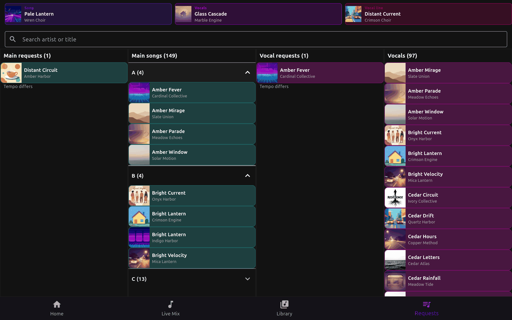The width and height of the screenshot is (512, 320).
Task: Select Amber Parade in Vocals list
Action: coord(448,94)
